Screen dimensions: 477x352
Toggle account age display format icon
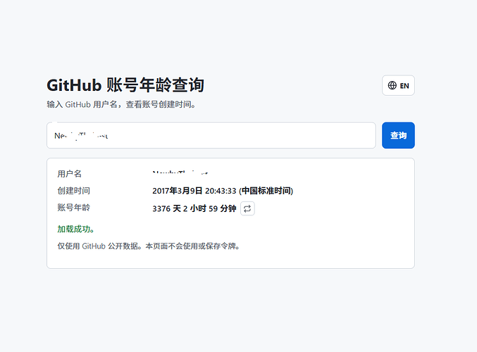click(x=247, y=208)
